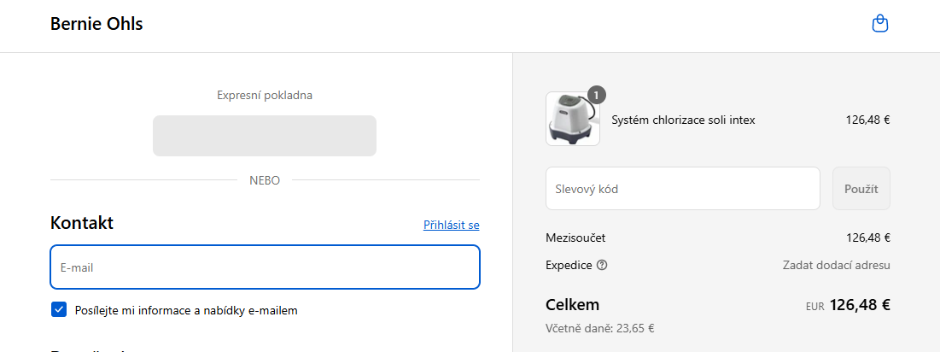Click into the Slevový kód field
Screen dimensions: 940x352
tap(683, 189)
